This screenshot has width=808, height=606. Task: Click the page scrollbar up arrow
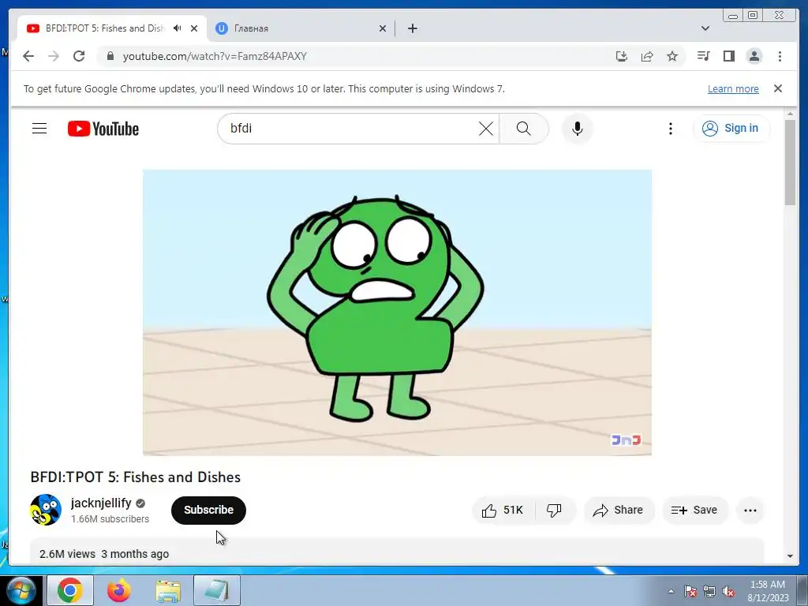[790, 114]
